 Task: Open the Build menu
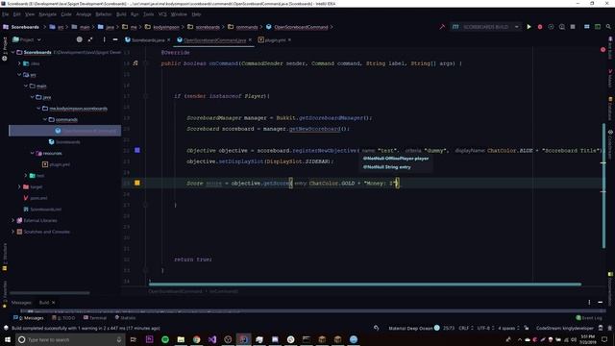point(121,14)
